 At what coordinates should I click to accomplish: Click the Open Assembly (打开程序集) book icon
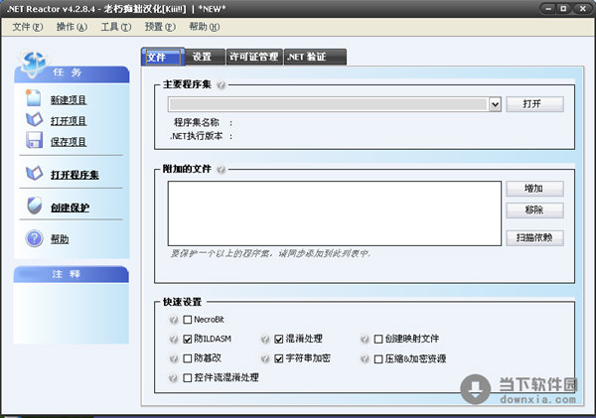click(34, 174)
